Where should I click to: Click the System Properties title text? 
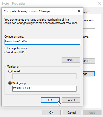coord(14,4)
